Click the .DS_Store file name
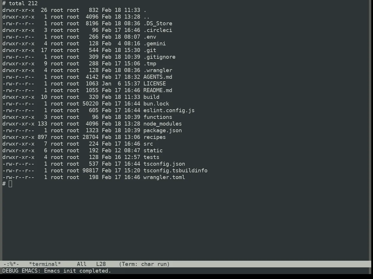Screen dimensions: 373x279 (x=158, y=24)
